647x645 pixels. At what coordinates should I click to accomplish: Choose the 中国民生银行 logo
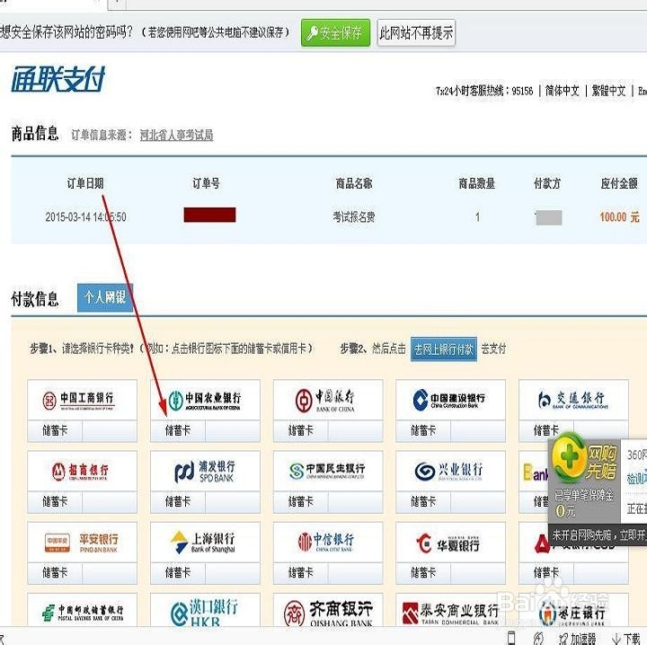click(x=328, y=471)
